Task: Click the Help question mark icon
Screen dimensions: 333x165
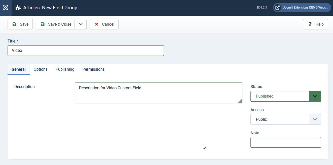Action: (x=310, y=24)
